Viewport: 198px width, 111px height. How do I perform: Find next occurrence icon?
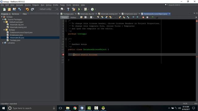[x=106, y=17]
